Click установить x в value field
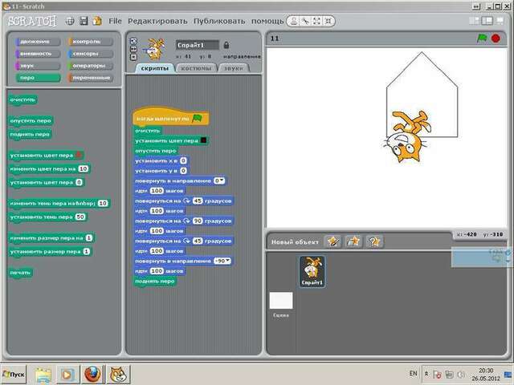 click(x=183, y=160)
